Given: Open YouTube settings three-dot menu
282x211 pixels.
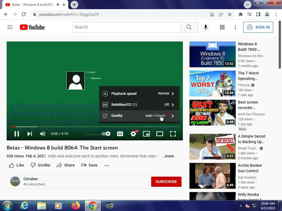Looking at the screenshot, I should 235,27.
